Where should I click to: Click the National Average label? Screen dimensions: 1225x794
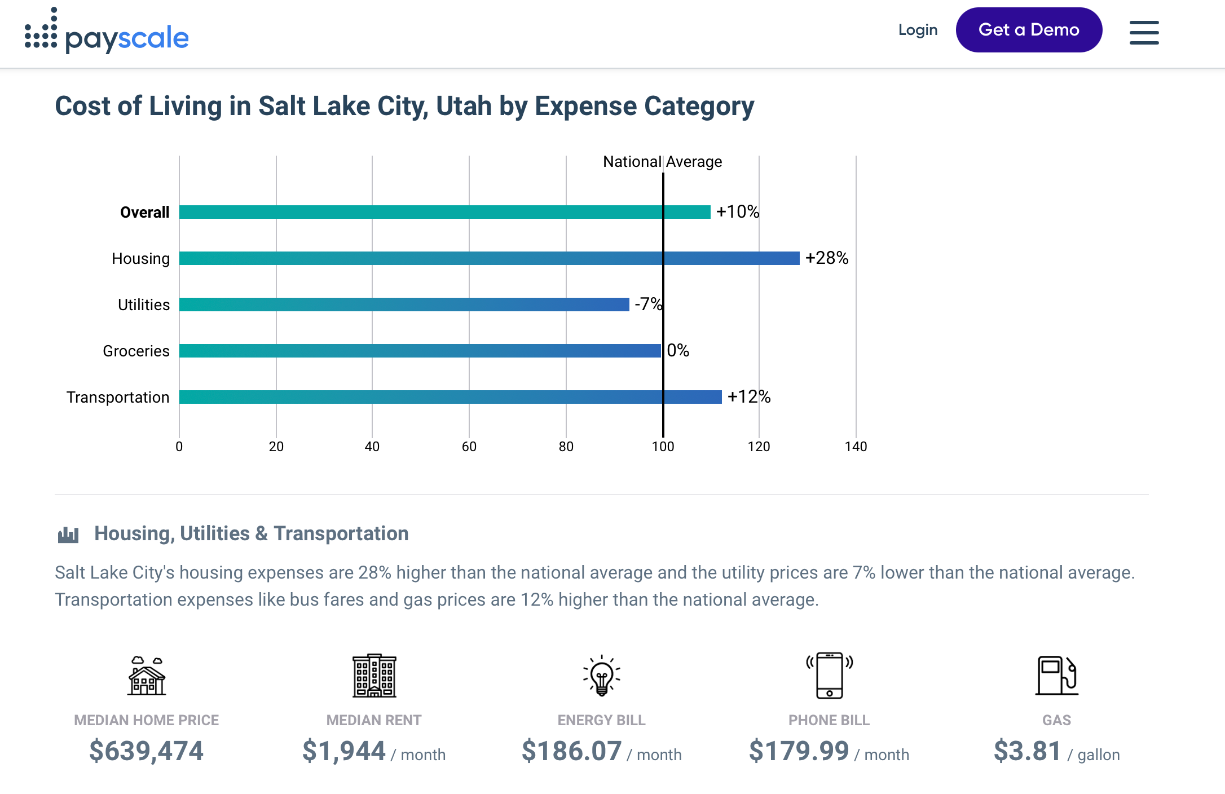pyautogui.click(x=662, y=162)
